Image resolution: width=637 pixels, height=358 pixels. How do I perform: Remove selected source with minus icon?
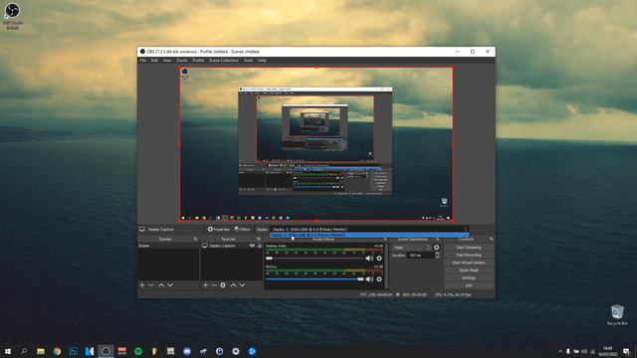click(214, 285)
